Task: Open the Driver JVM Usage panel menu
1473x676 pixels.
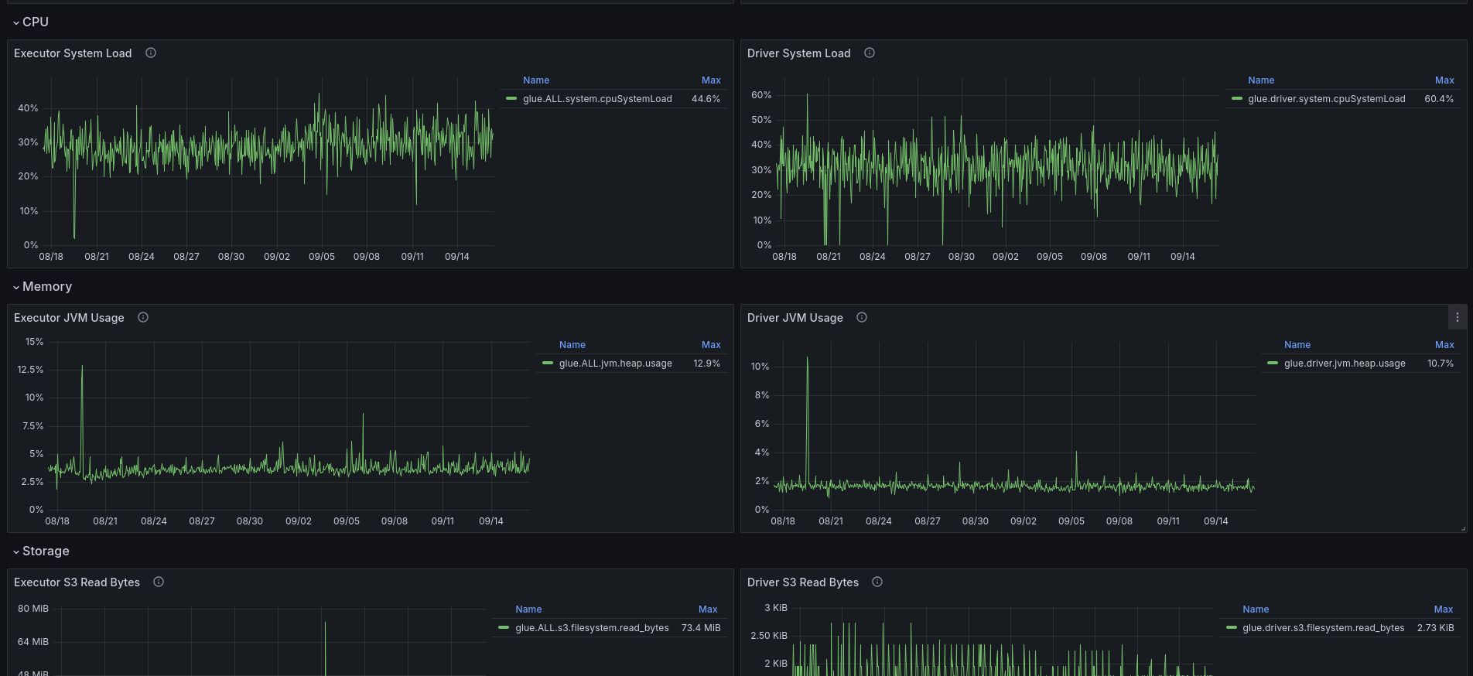Action: pos(1458,318)
